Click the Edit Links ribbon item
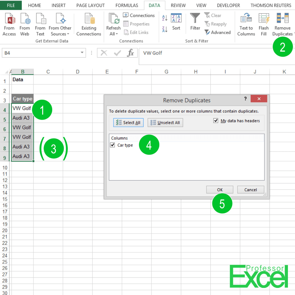 (136, 32)
